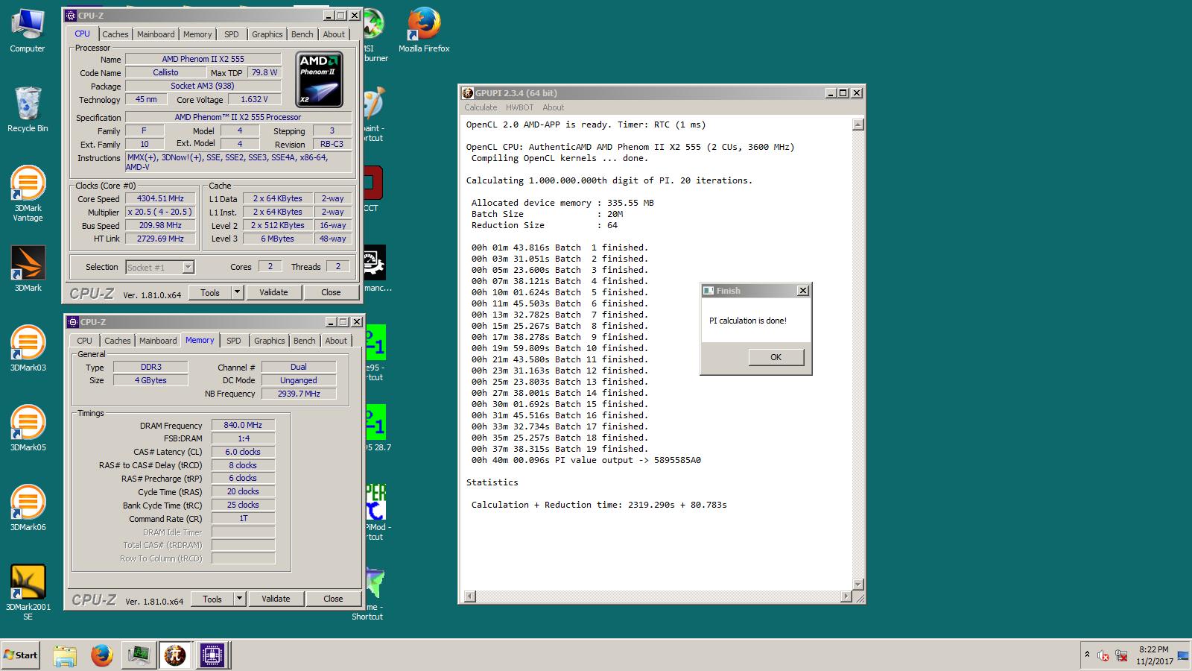Screen dimensions: 1192x671
Task: Open the Bench tab in top CPU-Z
Action: [x=302, y=34]
